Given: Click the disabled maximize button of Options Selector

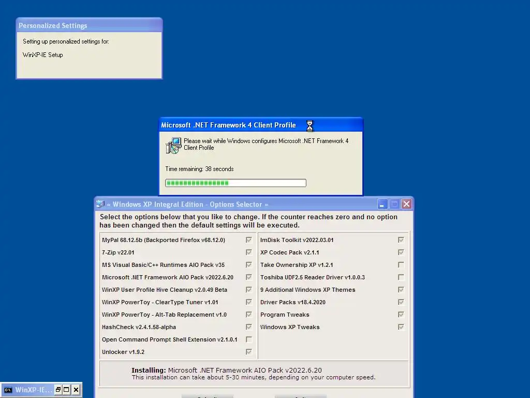Looking at the screenshot, I should tap(394, 204).
